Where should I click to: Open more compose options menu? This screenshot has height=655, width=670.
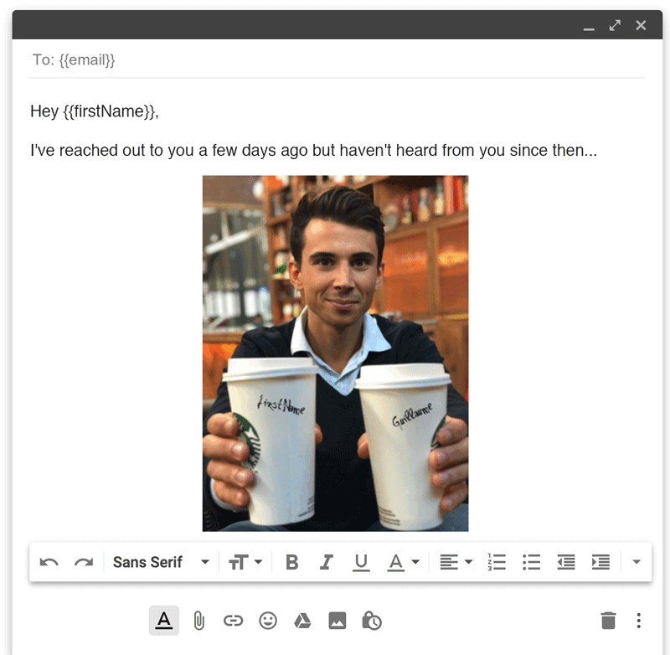coord(639,620)
